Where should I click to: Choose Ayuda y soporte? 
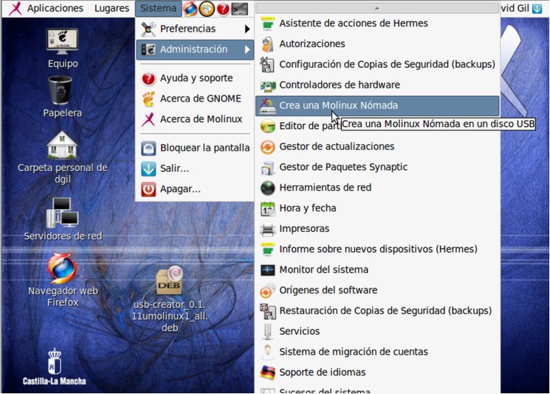(x=195, y=78)
